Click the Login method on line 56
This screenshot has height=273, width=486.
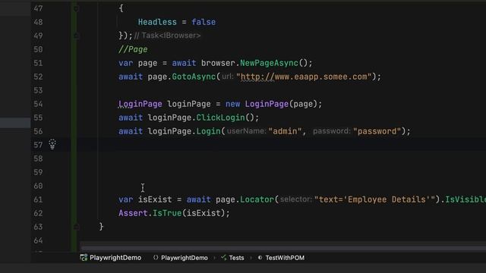208,131
